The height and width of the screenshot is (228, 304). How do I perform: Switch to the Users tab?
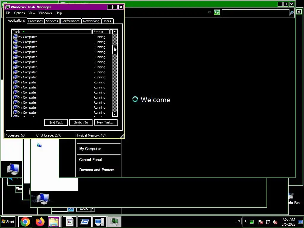107,21
